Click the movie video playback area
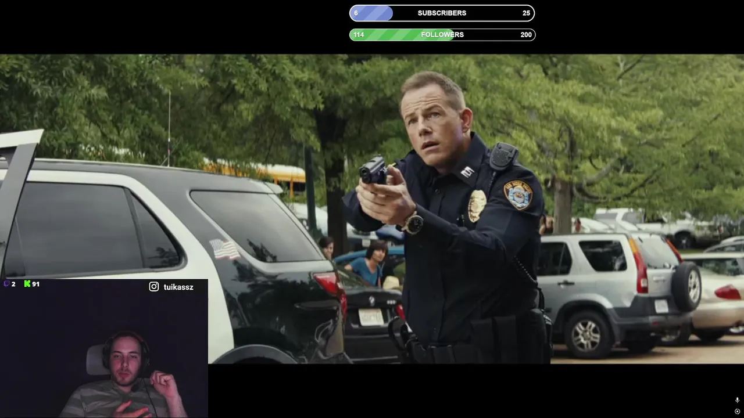 click(372, 208)
